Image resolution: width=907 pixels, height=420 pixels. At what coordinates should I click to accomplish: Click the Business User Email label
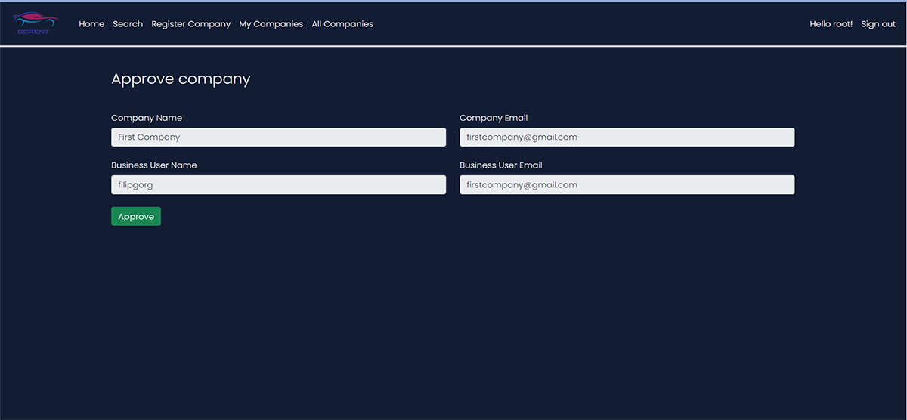coord(501,165)
